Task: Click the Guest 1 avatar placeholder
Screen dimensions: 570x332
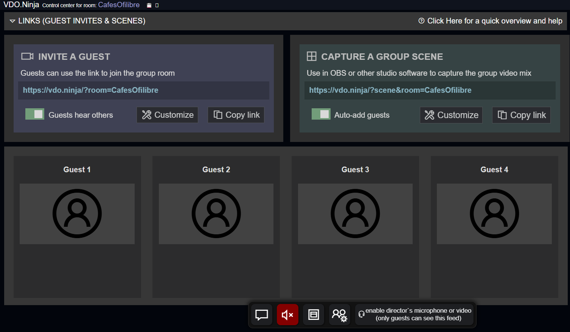Action: click(x=77, y=214)
